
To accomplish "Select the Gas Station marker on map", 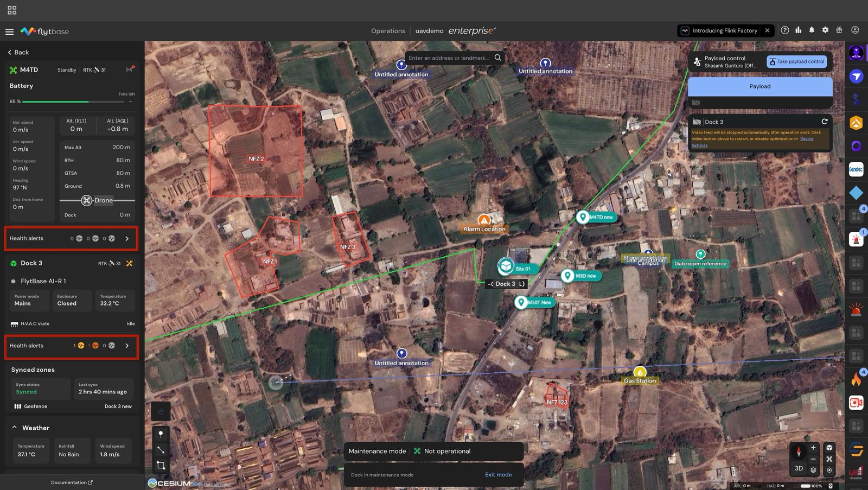I will pos(640,372).
